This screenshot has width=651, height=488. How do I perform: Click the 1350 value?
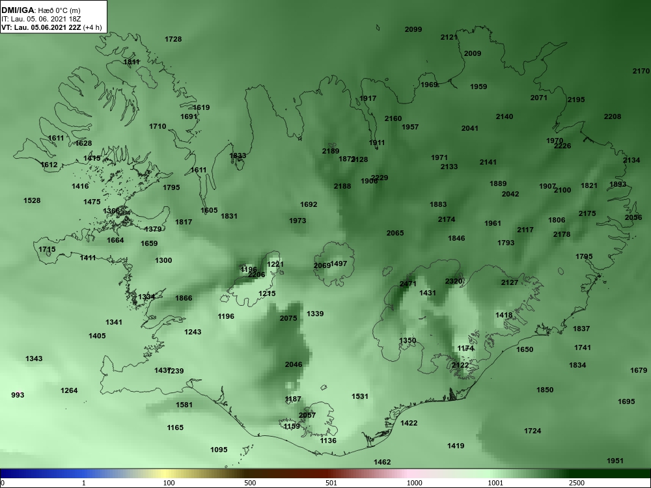click(408, 341)
